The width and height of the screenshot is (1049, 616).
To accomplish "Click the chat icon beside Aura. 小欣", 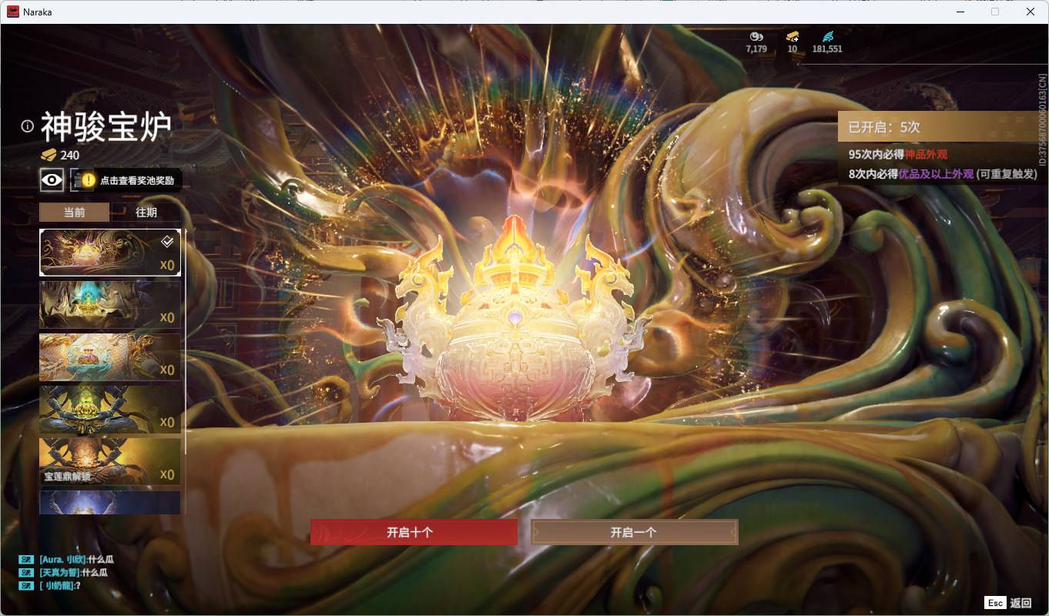I will click(x=26, y=560).
